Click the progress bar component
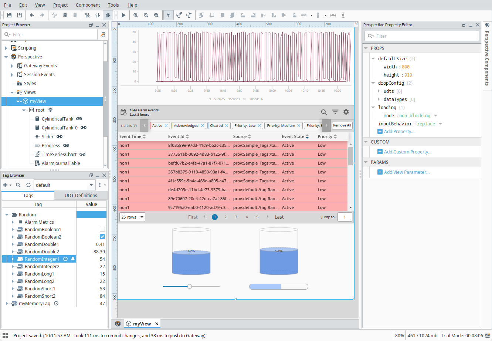 pos(279,286)
